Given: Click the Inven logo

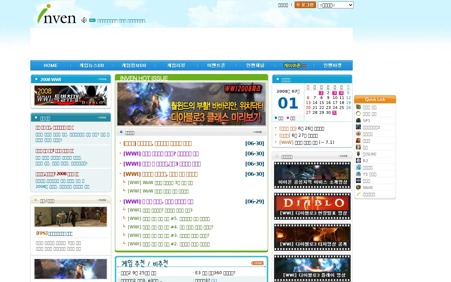Looking at the screenshot, I should (56, 14).
